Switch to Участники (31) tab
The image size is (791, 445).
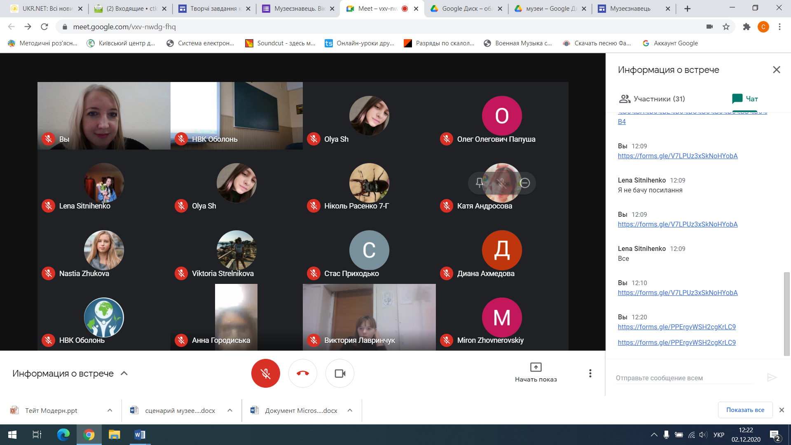click(x=652, y=99)
